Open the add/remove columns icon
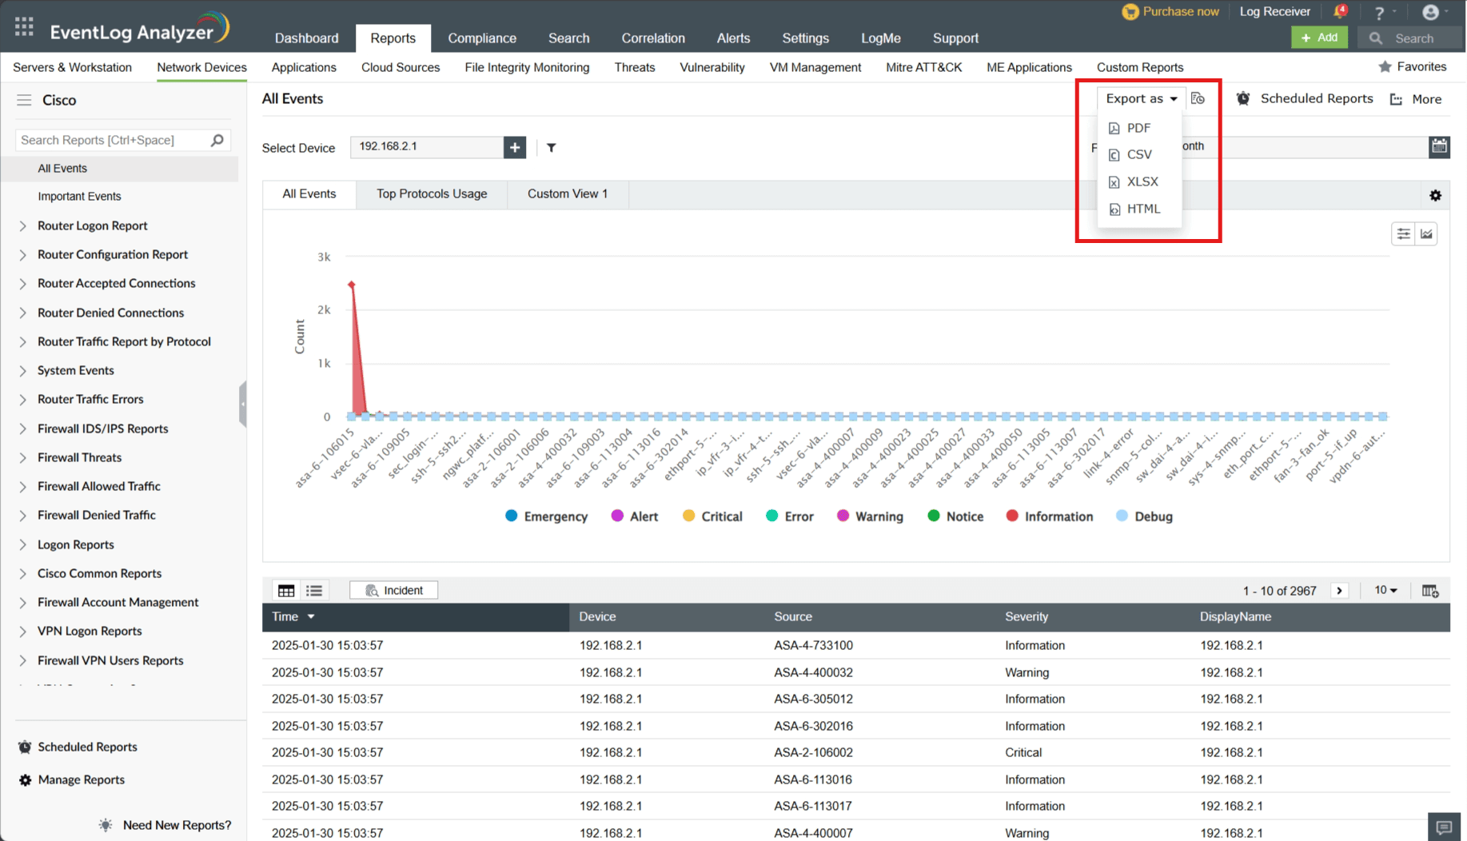Screen dimensions: 1467x841 pyautogui.click(x=1430, y=591)
